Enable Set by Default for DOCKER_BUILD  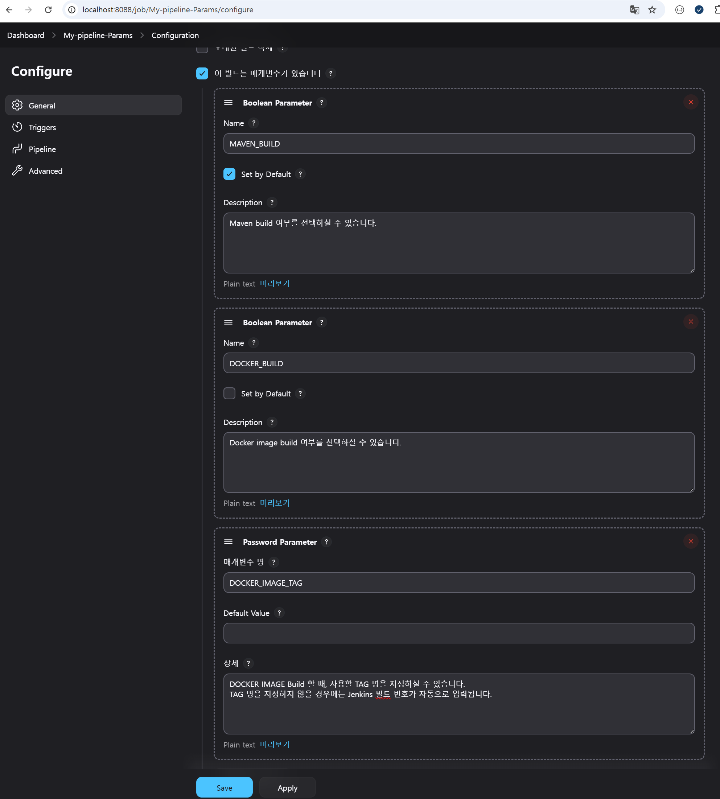(230, 394)
